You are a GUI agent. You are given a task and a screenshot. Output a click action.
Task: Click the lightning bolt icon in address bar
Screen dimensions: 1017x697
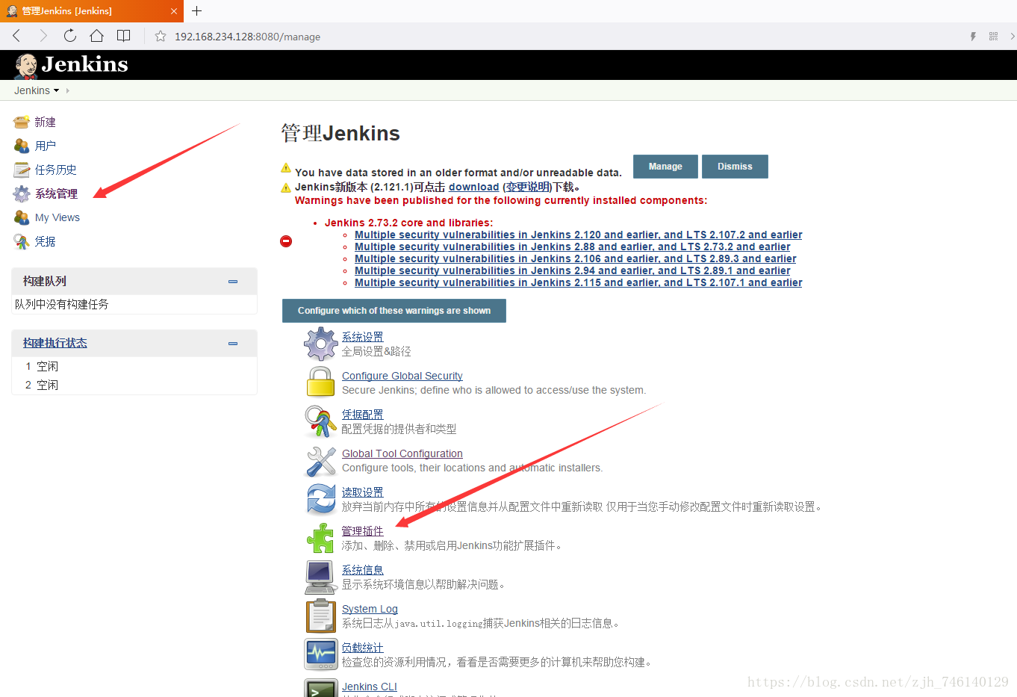tap(973, 36)
